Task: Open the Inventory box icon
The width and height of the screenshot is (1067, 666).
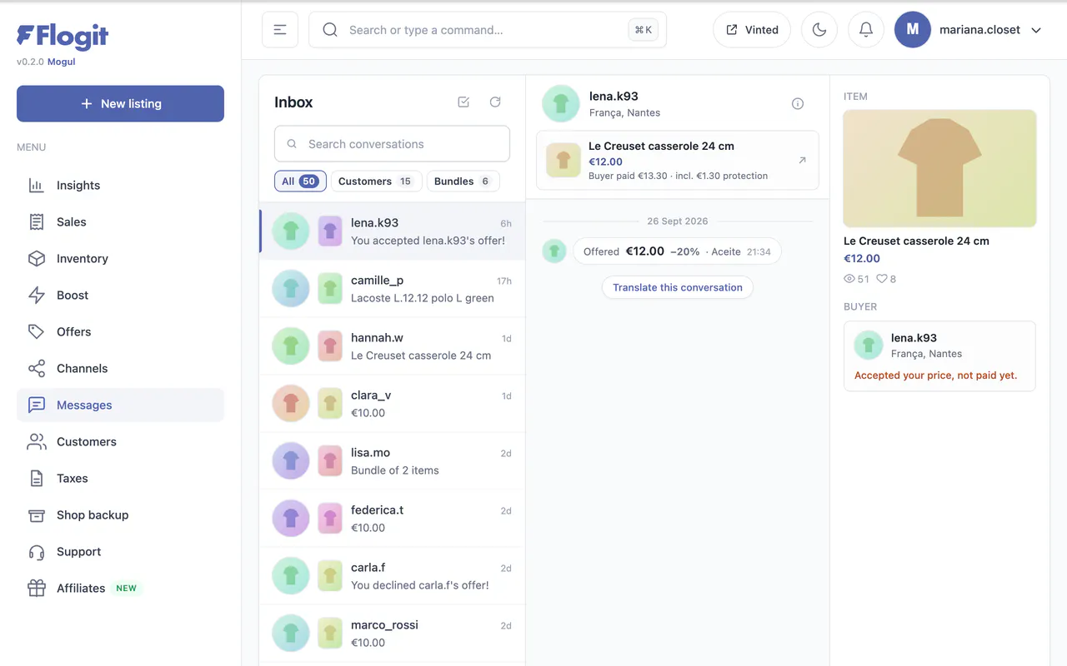Action: coord(37,259)
